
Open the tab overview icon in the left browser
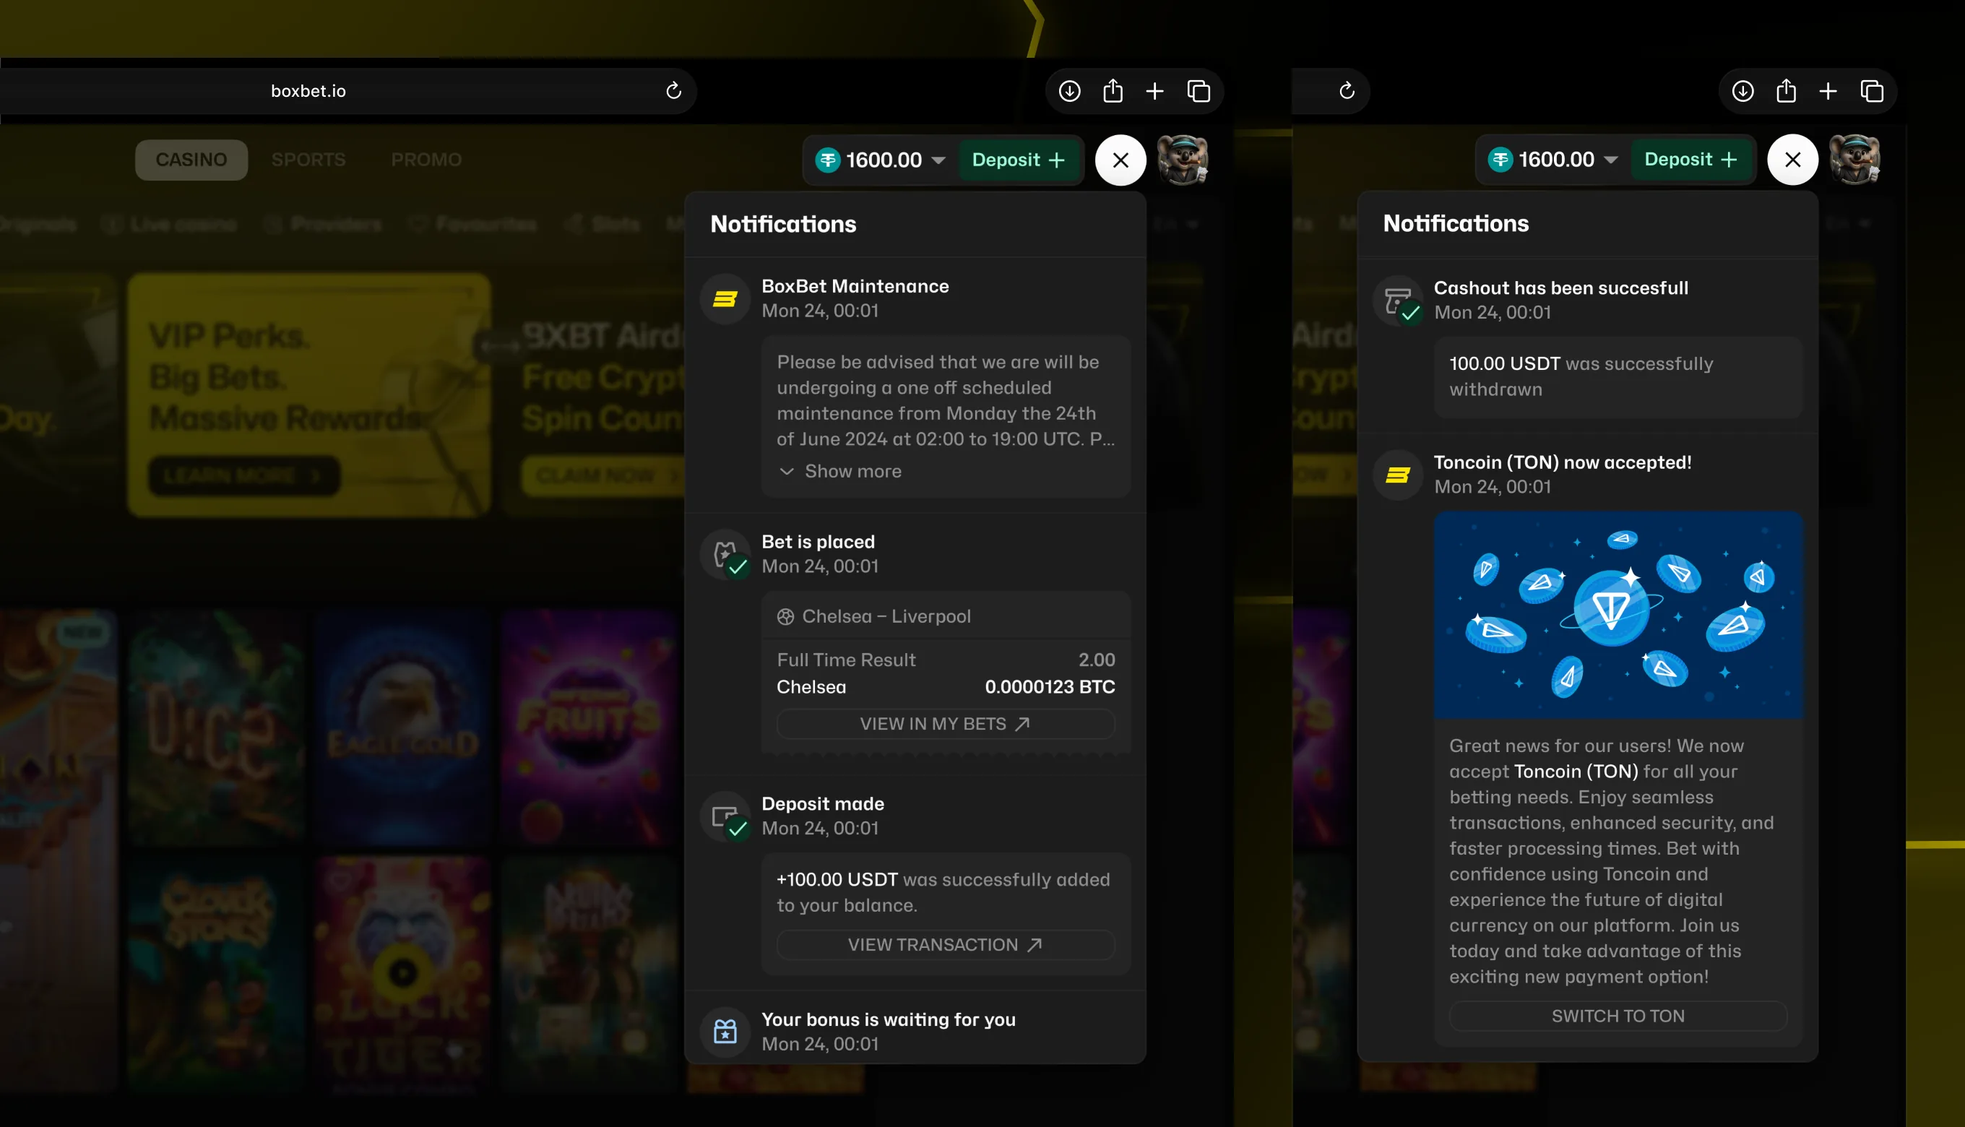1199,91
